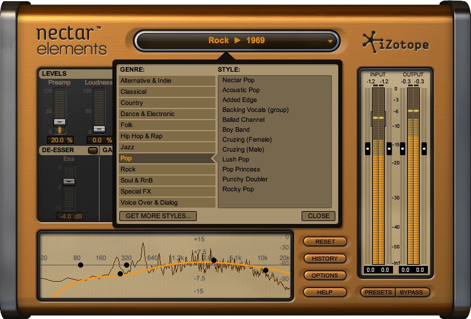The height and width of the screenshot is (319, 471).
Task: Load the Acoustic Pop style
Action: 241,90
